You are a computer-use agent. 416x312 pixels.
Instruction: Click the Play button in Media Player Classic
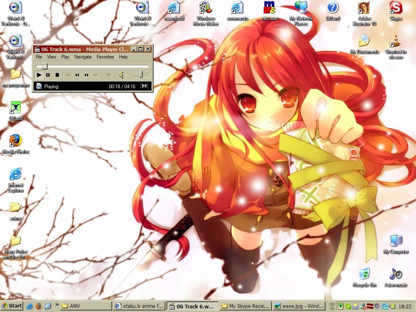pyautogui.click(x=39, y=75)
